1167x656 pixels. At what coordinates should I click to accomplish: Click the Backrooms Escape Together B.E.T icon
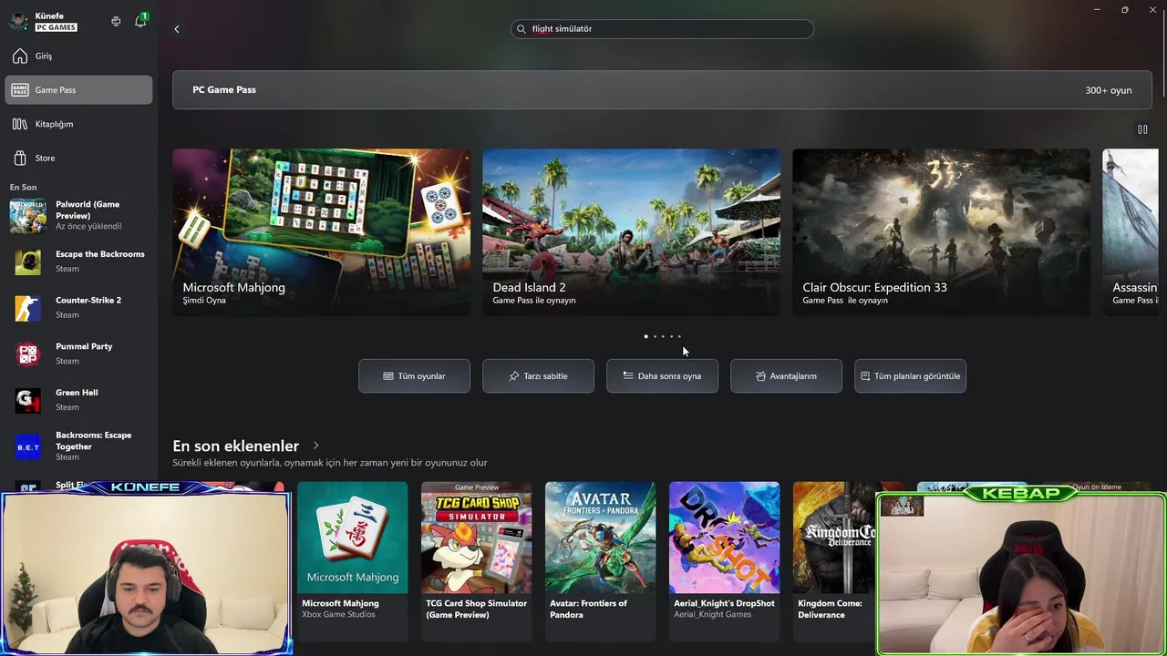[x=28, y=446]
